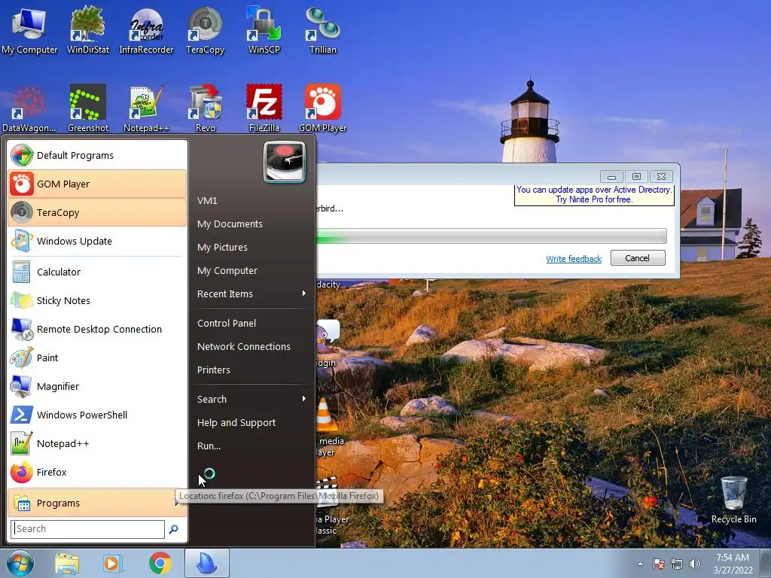This screenshot has width=771, height=578.
Task: Click the date 3/27/2022 in the tray
Action: 733,570
